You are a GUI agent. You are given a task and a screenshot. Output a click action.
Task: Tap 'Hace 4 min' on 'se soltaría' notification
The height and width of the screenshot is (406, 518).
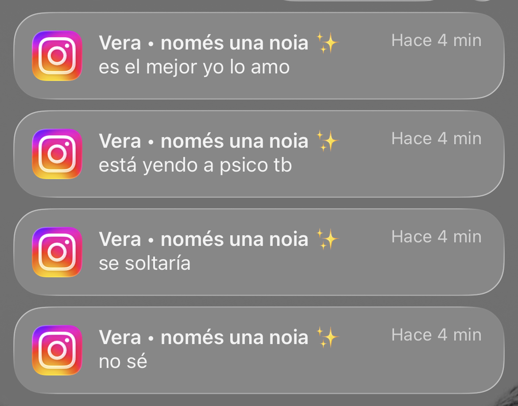tap(437, 237)
